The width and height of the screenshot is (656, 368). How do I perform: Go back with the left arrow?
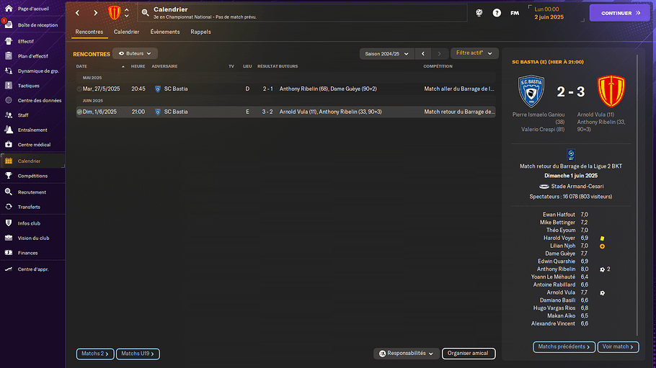[79, 13]
